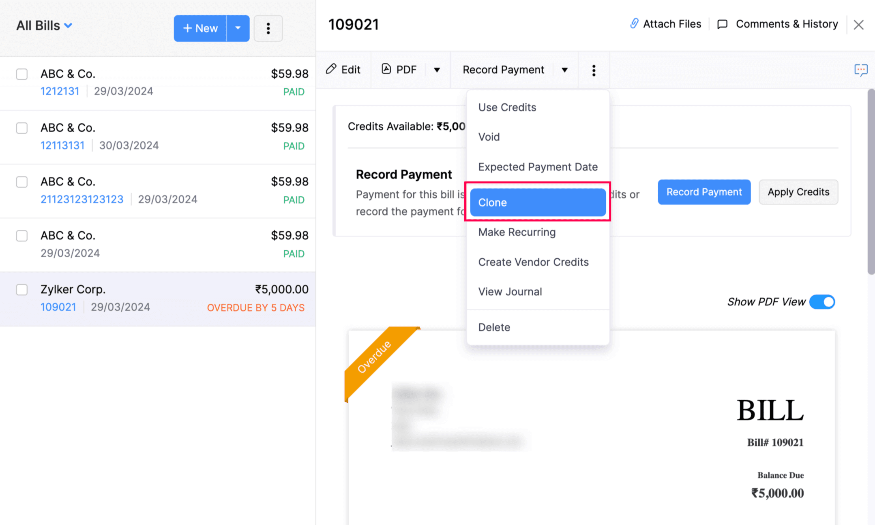Select Delete from the context menu

(494, 327)
